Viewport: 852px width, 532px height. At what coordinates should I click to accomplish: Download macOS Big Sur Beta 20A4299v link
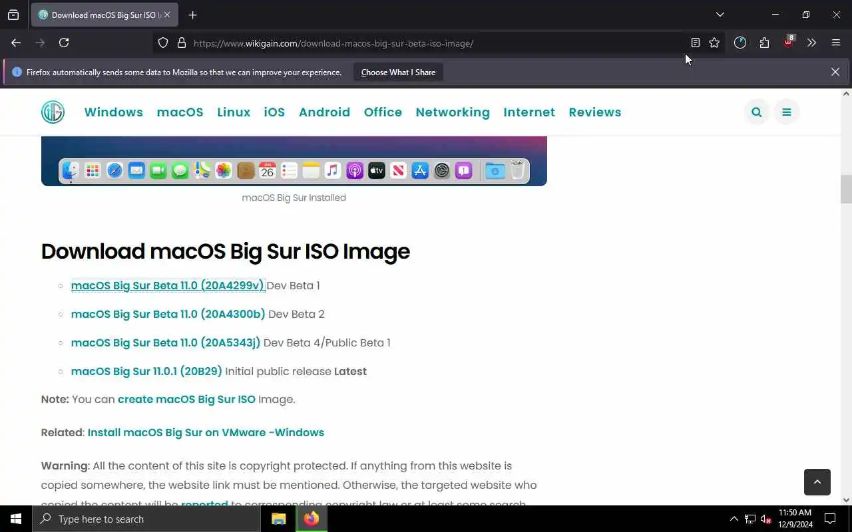168,285
